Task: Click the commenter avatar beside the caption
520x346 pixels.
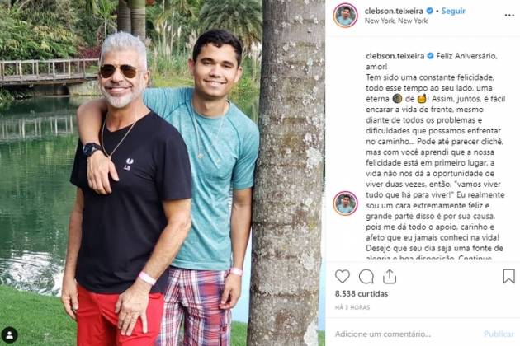Action: point(345,203)
